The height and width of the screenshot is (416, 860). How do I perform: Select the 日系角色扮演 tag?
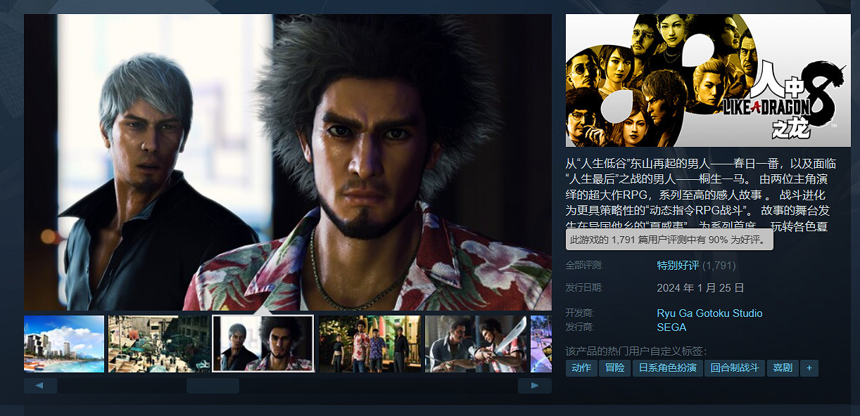pyautogui.click(x=667, y=368)
